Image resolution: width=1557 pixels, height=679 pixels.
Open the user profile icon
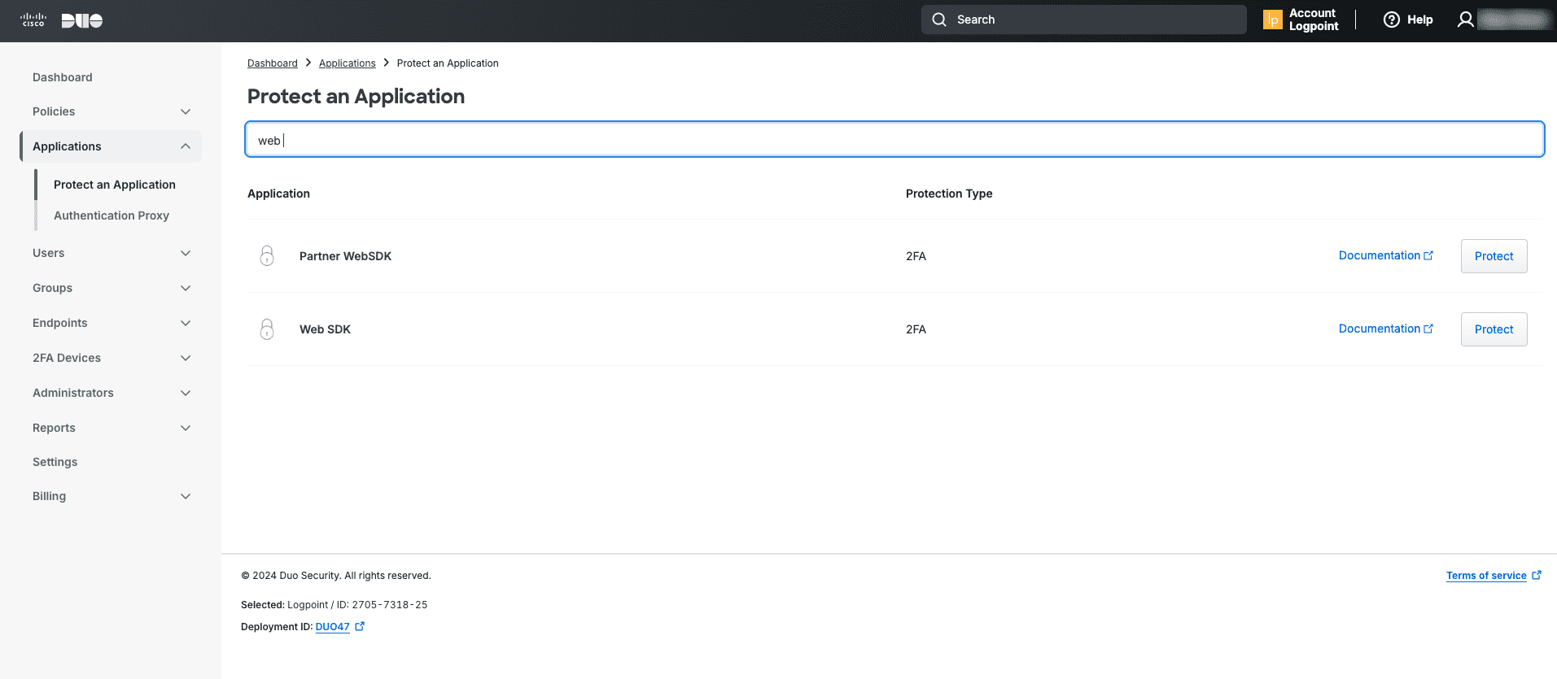(x=1465, y=20)
